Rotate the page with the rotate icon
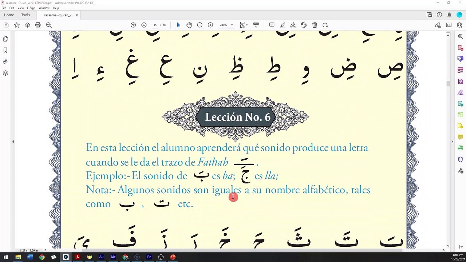Viewport: 466px width, 262px height. [x=325, y=25]
